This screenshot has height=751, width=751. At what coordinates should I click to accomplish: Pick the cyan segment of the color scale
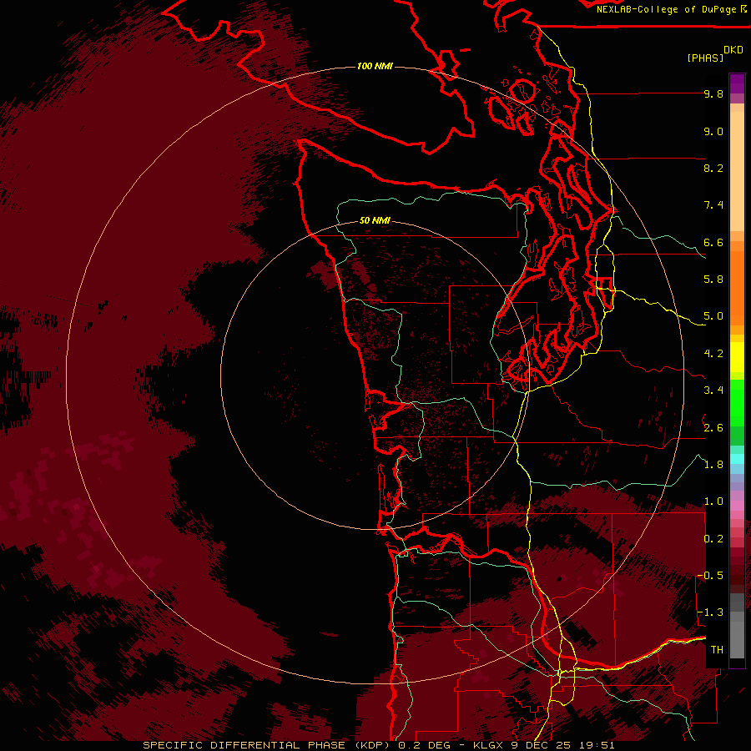(737, 459)
